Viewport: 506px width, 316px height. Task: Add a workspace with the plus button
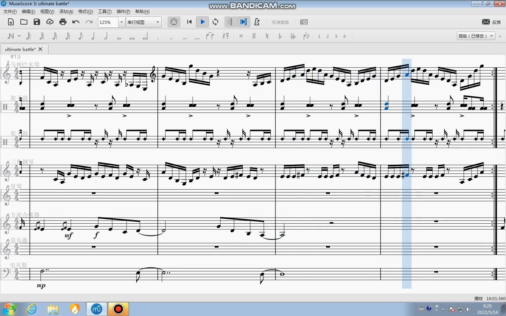pos(500,36)
